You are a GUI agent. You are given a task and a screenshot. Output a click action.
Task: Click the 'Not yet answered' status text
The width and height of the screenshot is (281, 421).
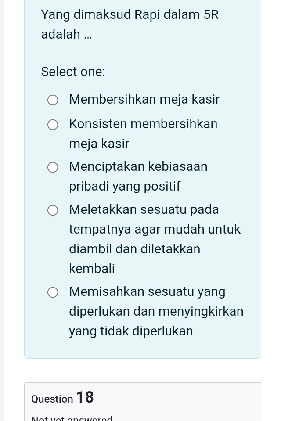point(72,417)
